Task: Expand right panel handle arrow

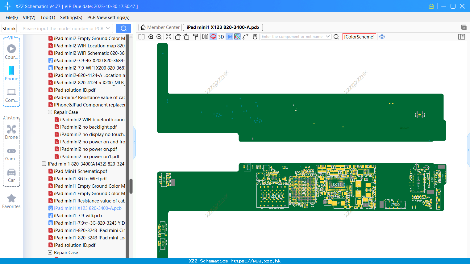Action: pos(468,150)
